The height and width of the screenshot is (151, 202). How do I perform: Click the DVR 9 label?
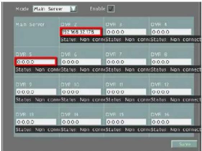[x=24, y=84]
